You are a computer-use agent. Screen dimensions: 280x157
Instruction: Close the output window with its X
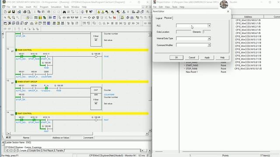tap(3, 143)
